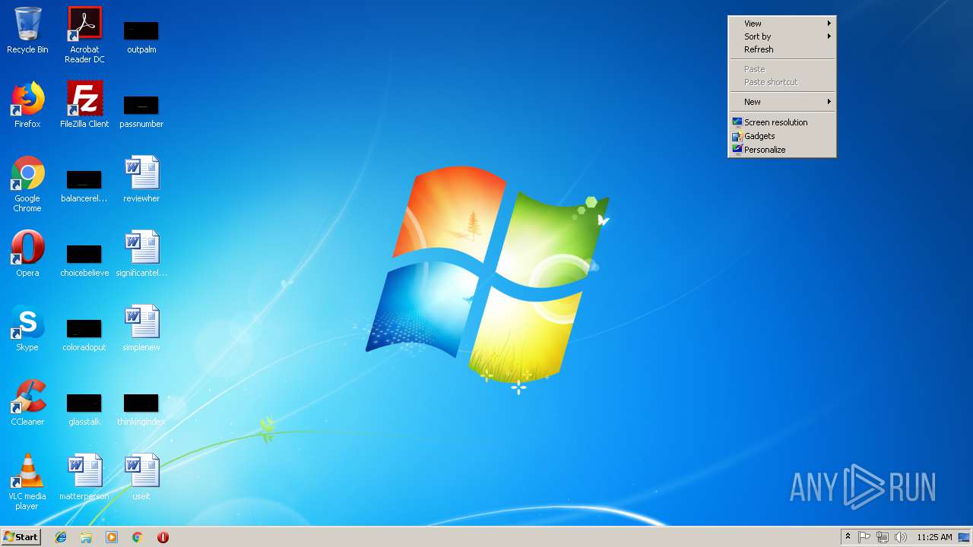Select the Firefox desktop shortcut
This screenshot has height=547, width=973.
pos(27,105)
